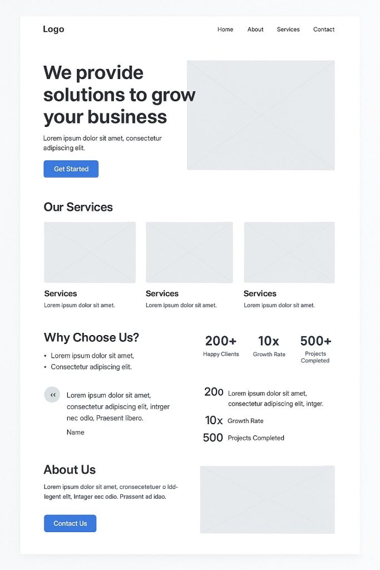
Task: Click the Contact Us button
Action: pyautogui.click(x=70, y=523)
